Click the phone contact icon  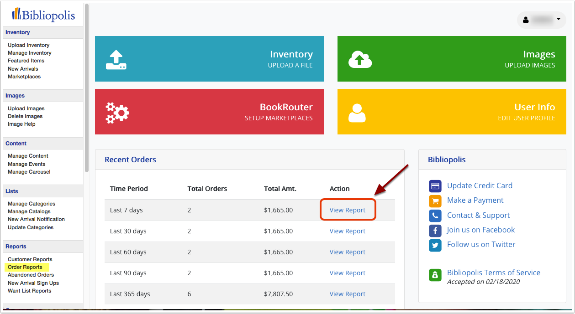pyautogui.click(x=435, y=216)
